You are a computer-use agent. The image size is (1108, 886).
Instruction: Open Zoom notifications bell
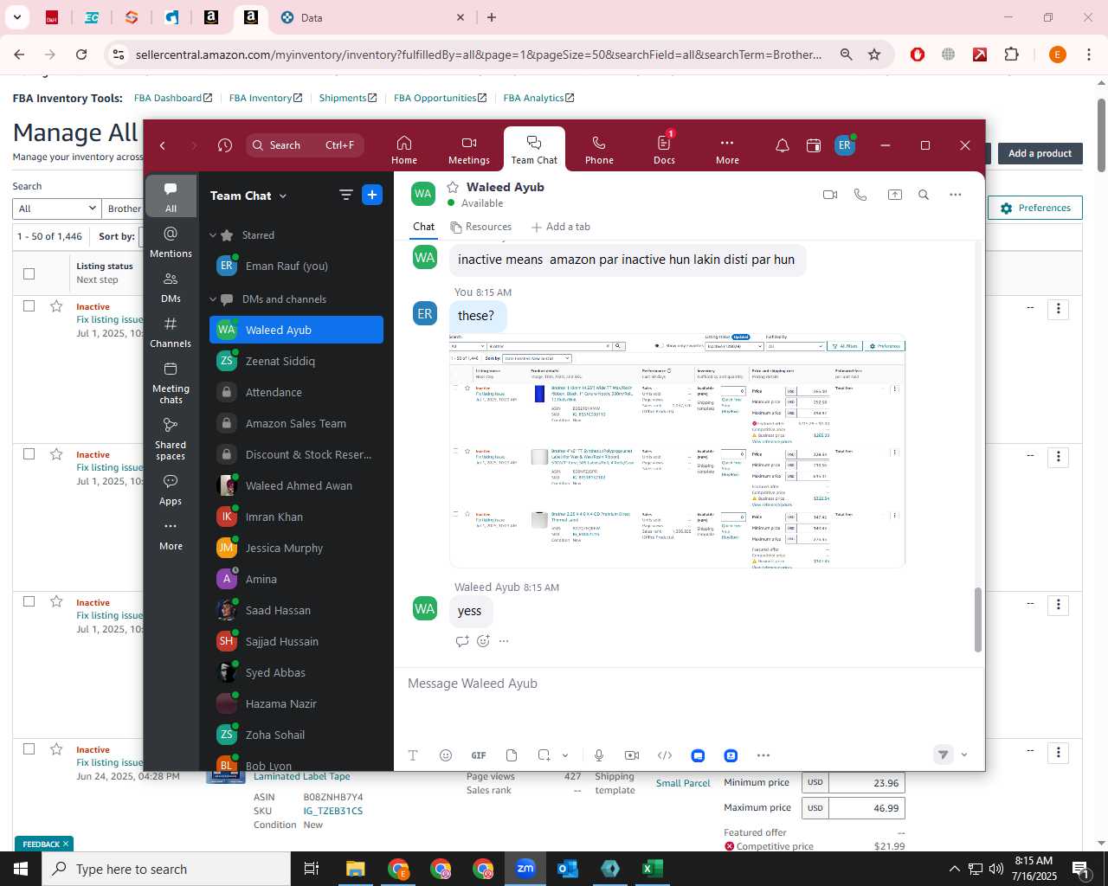783,145
